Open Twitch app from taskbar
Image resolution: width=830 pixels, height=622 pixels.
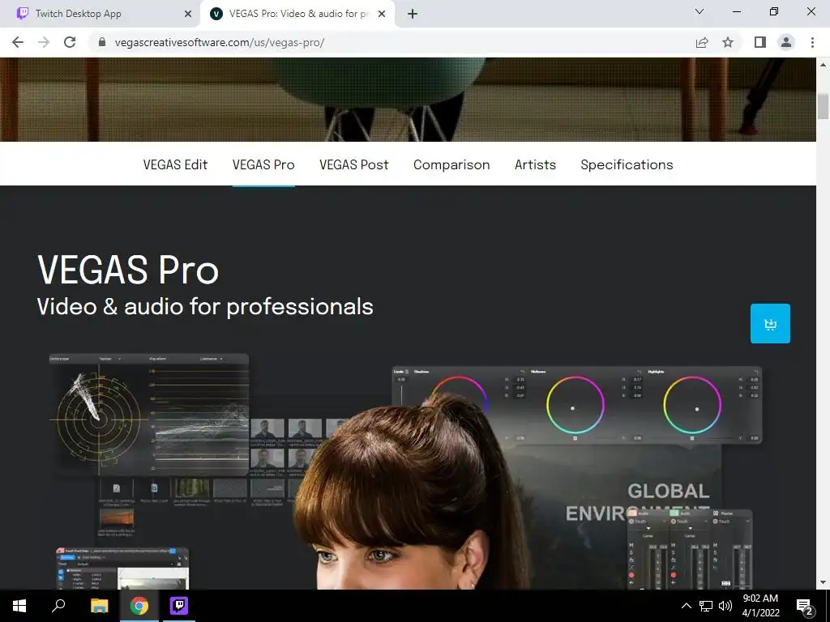(x=179, y=606)
